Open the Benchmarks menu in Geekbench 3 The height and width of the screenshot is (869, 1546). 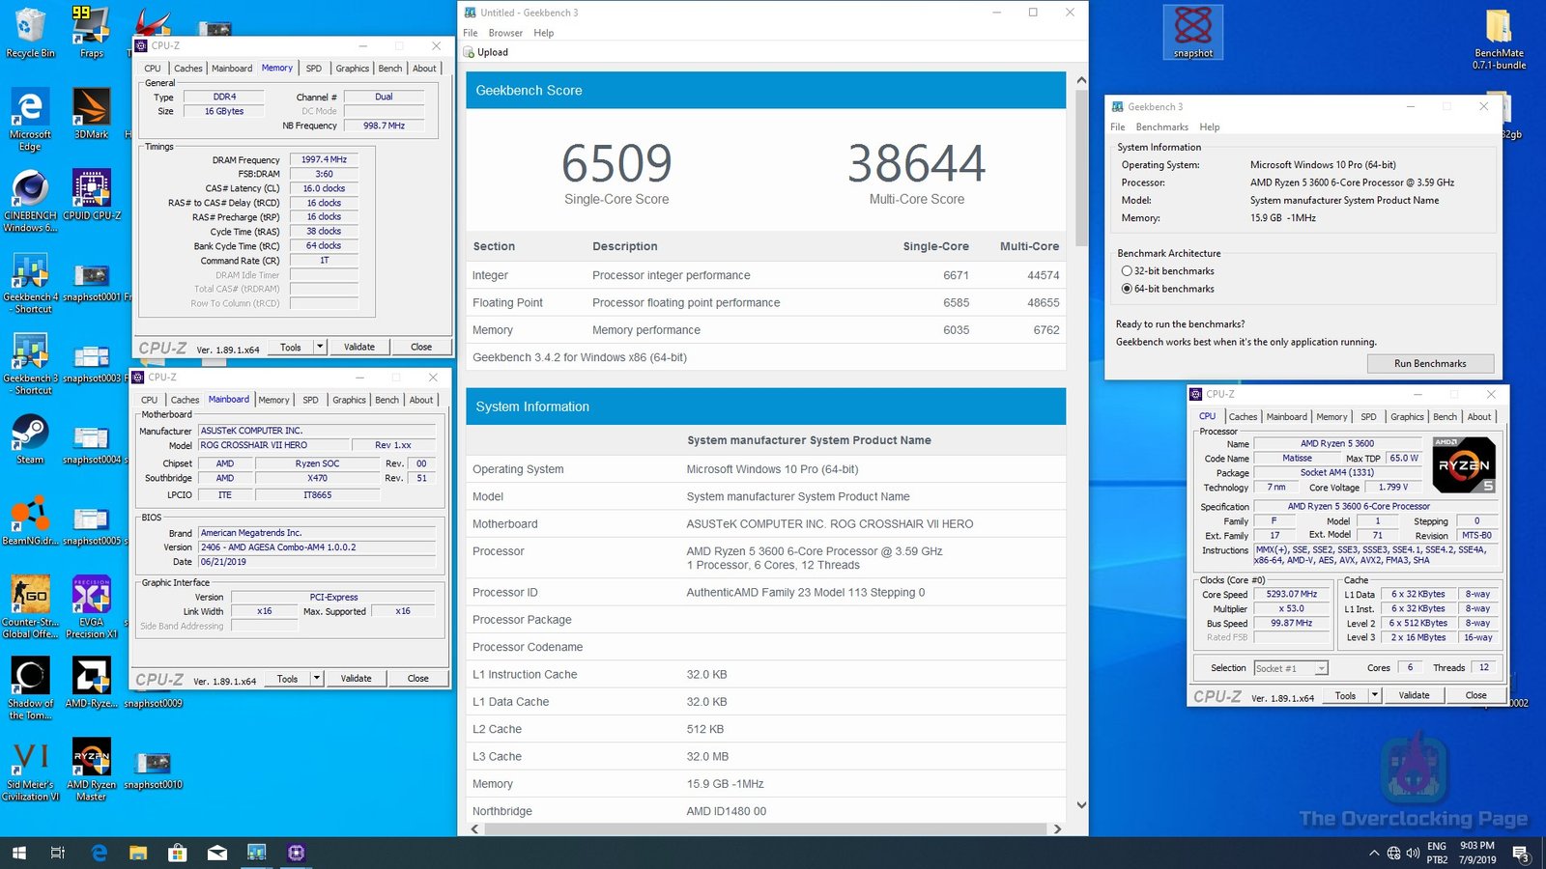(1161, 126)
